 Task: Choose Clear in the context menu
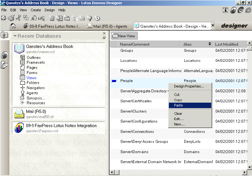[x=190, y=114]
